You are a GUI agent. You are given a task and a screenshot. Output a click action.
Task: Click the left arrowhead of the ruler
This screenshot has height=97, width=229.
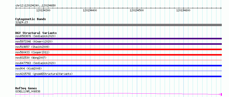coord(16,8)
